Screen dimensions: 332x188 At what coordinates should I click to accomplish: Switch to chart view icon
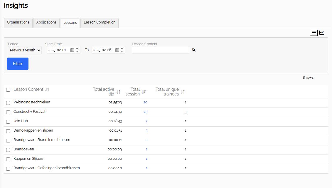321,33
